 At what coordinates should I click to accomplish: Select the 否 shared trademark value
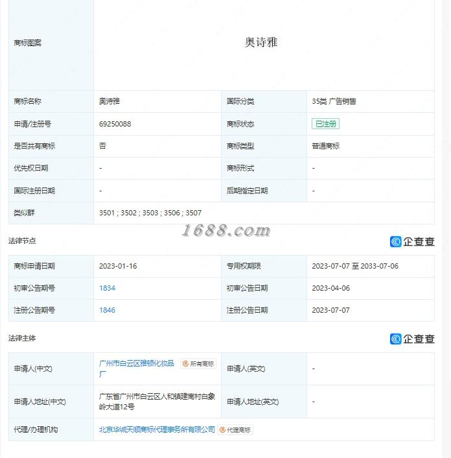[102, 146]
